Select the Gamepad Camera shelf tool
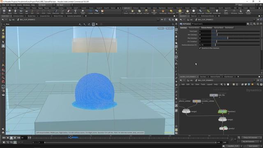The width and height of the screenshot is (263, 148). (248, 12)
